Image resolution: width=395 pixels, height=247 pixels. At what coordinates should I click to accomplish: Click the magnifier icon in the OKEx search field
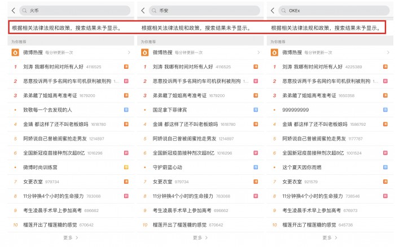[283, 10]
